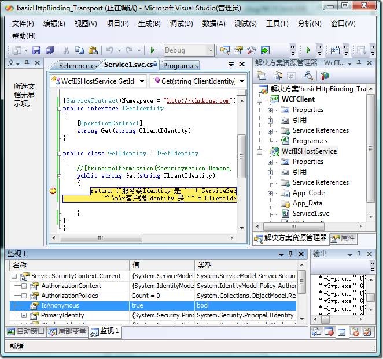
Task: Expand Service References under WCFClient
Action: point(270,131)
